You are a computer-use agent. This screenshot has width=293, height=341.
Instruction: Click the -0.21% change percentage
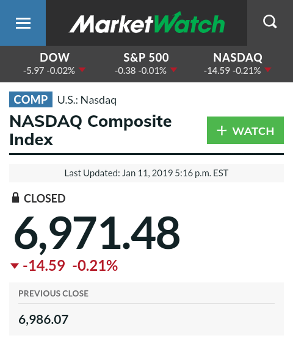[95, 265]
